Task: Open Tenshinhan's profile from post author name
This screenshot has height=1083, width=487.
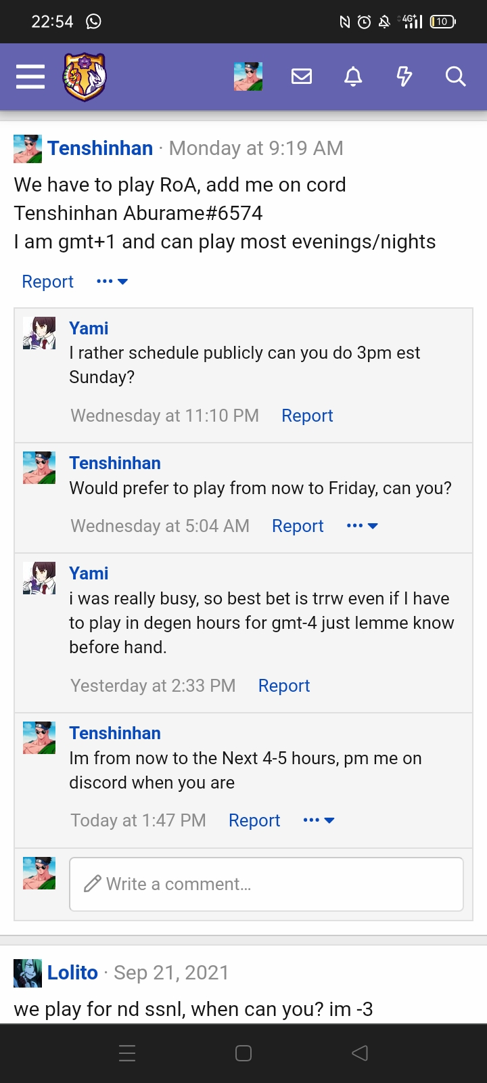Action: pos(100,148)
